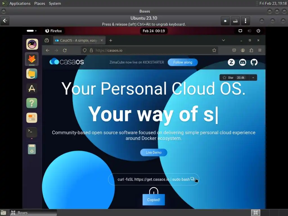Click the tracking protection shield icon
Viewport: 288px width, 216px height.
tap(84, 50)
